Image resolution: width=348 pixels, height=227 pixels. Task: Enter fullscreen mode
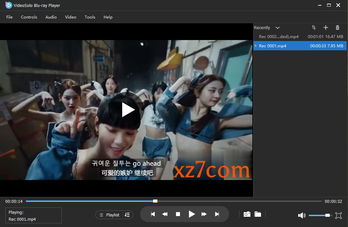pos(338,215)
